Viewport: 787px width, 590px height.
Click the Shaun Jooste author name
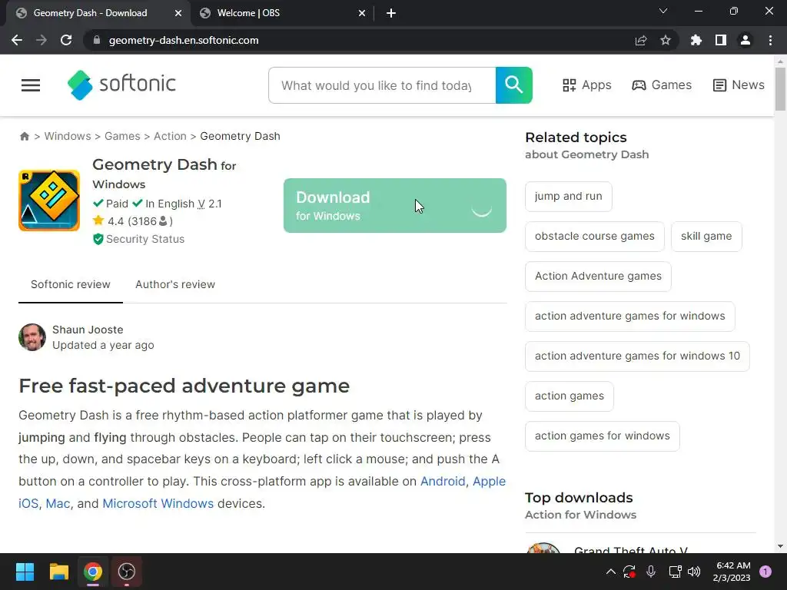88,330
